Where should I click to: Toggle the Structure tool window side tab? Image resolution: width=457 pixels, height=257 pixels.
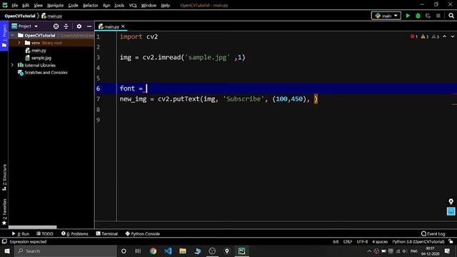[4, 178]
